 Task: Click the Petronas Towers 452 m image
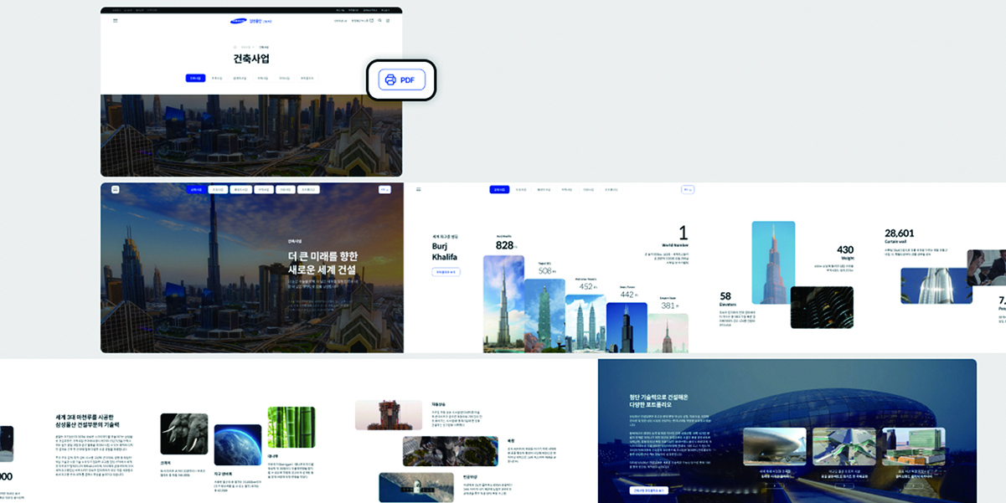[585, 323]
